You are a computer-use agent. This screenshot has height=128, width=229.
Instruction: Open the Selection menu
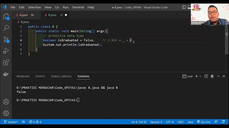pos(34,7)
